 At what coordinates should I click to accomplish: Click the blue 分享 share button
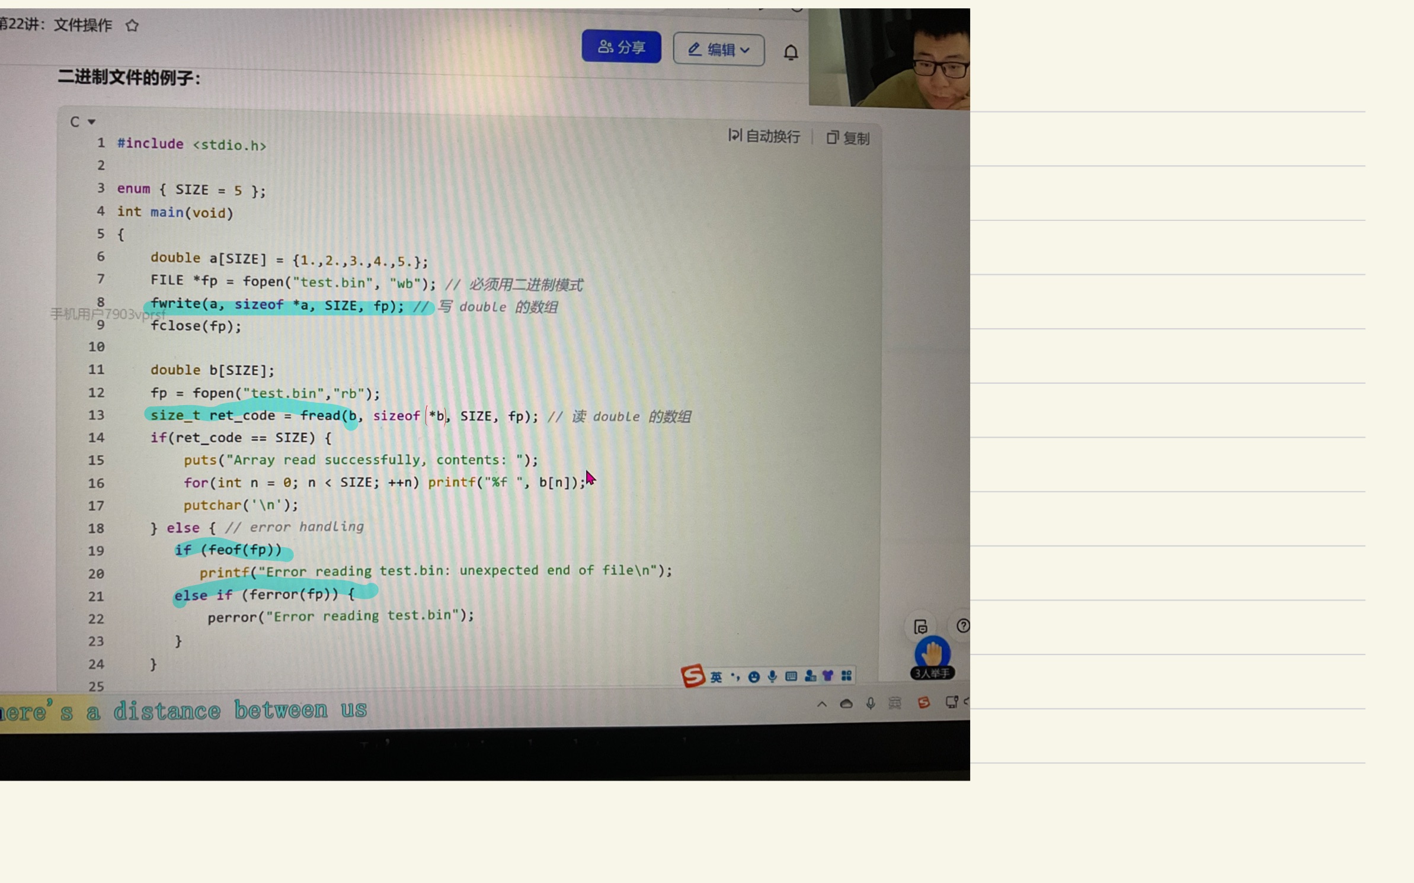point(621,47)
